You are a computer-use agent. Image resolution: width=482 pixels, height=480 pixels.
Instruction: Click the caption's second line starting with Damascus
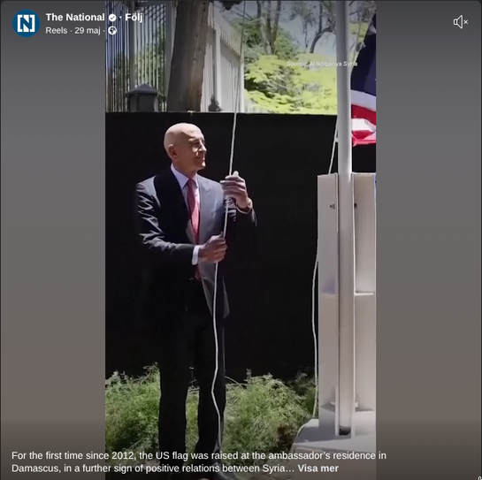coord(153,469)
